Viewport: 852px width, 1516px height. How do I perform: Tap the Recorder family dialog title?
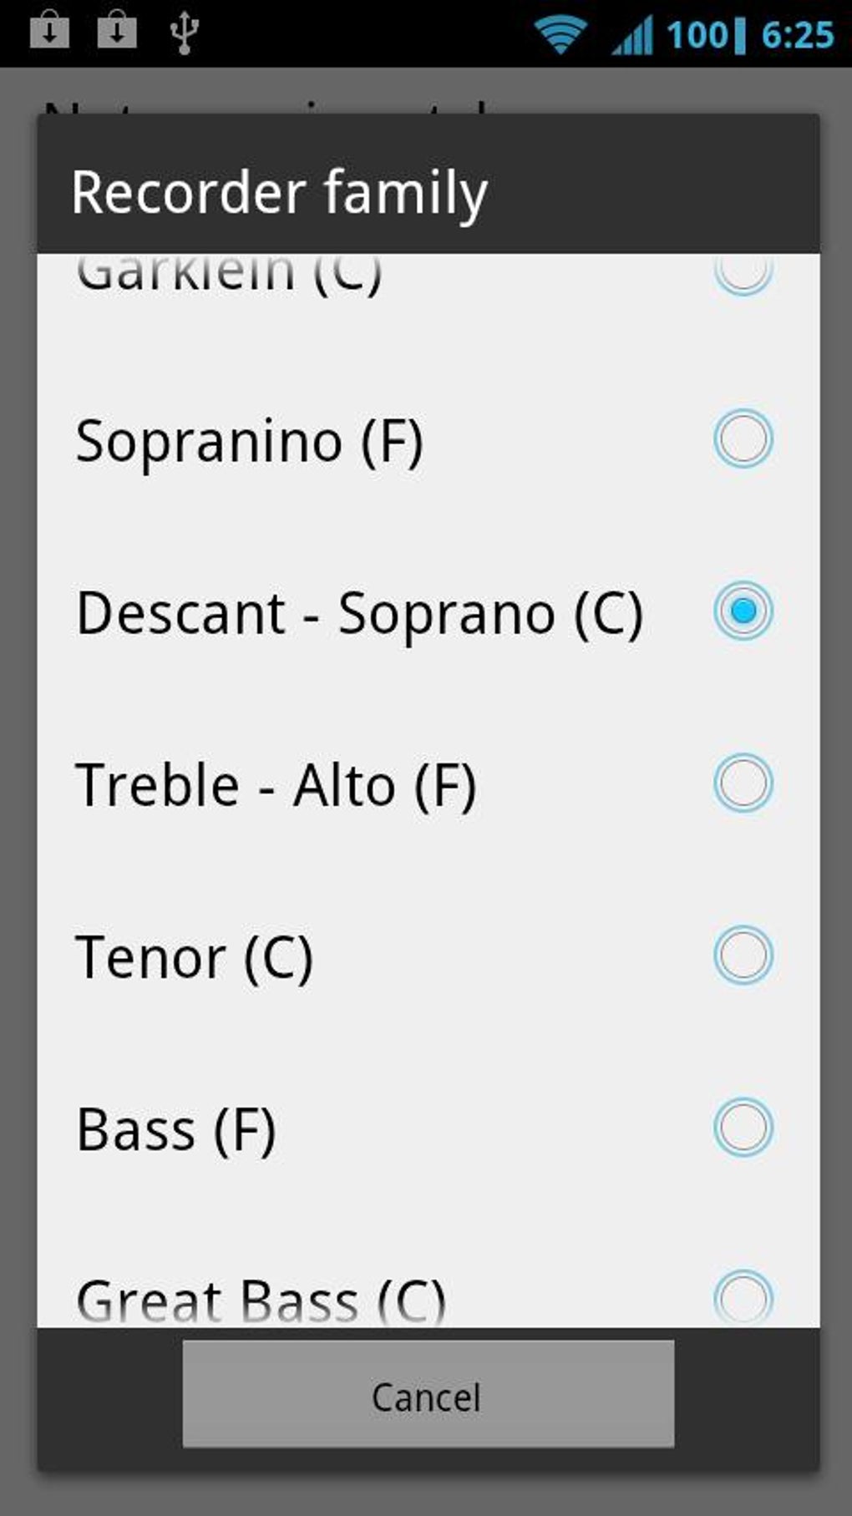click(279, 192)
